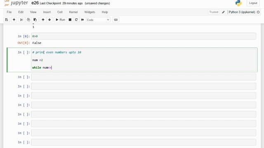Click the Trusted notebook indicator

(x=214, y=12)
